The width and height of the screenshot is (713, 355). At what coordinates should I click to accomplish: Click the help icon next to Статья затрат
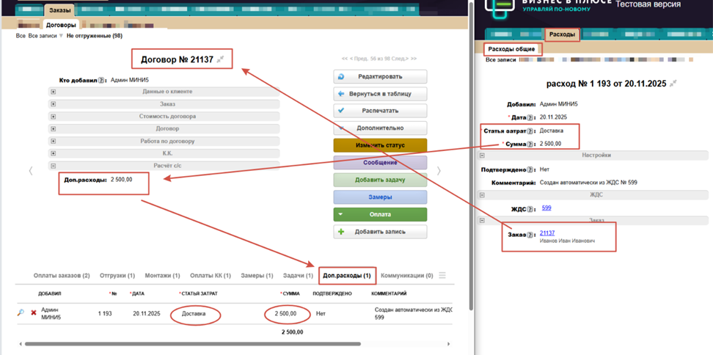530,131
